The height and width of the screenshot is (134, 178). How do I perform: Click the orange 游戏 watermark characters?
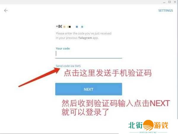pyautogui.click(x=161, y=125)
